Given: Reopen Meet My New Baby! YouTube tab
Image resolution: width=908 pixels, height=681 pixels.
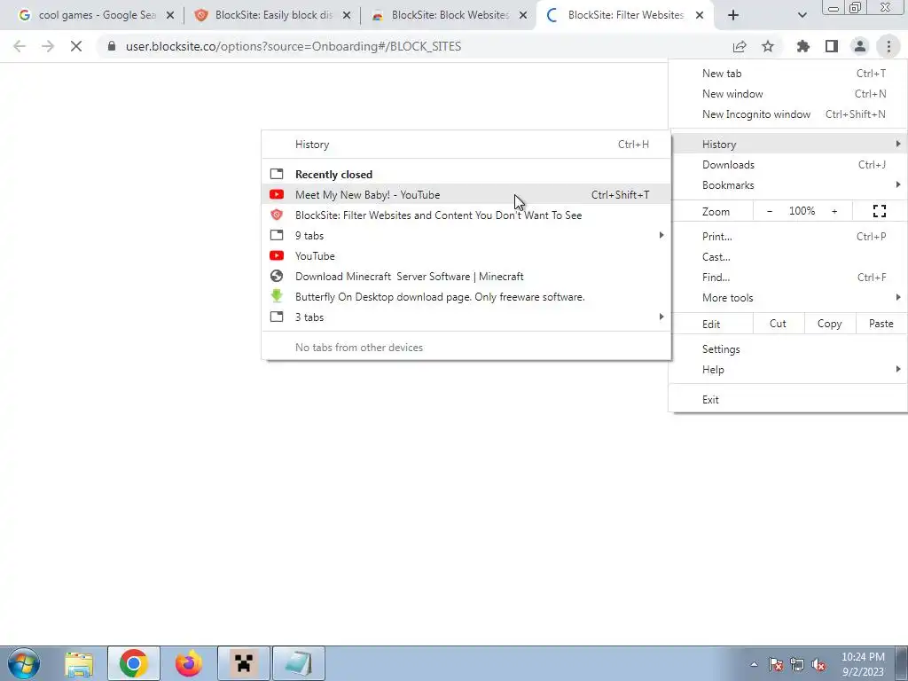Looking at the screenshot, I should [466, 194].
